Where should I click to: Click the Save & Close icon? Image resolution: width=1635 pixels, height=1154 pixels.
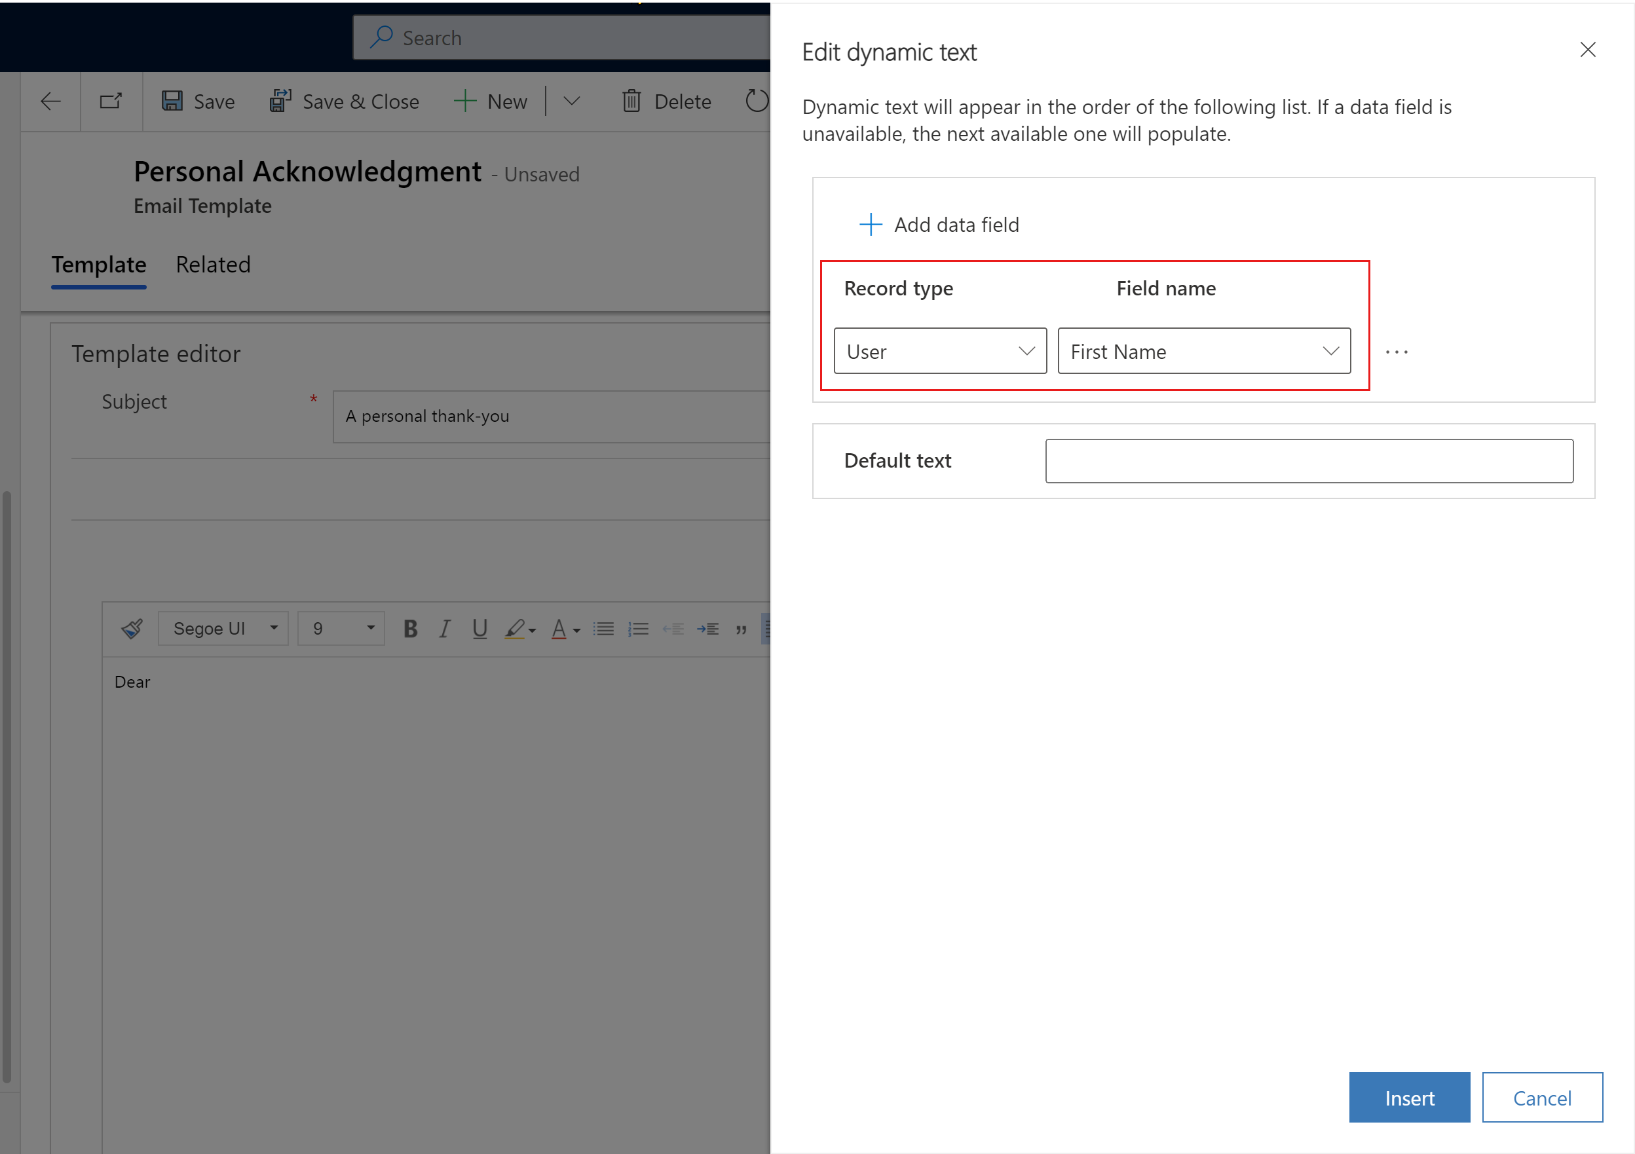tap(278, 101)
